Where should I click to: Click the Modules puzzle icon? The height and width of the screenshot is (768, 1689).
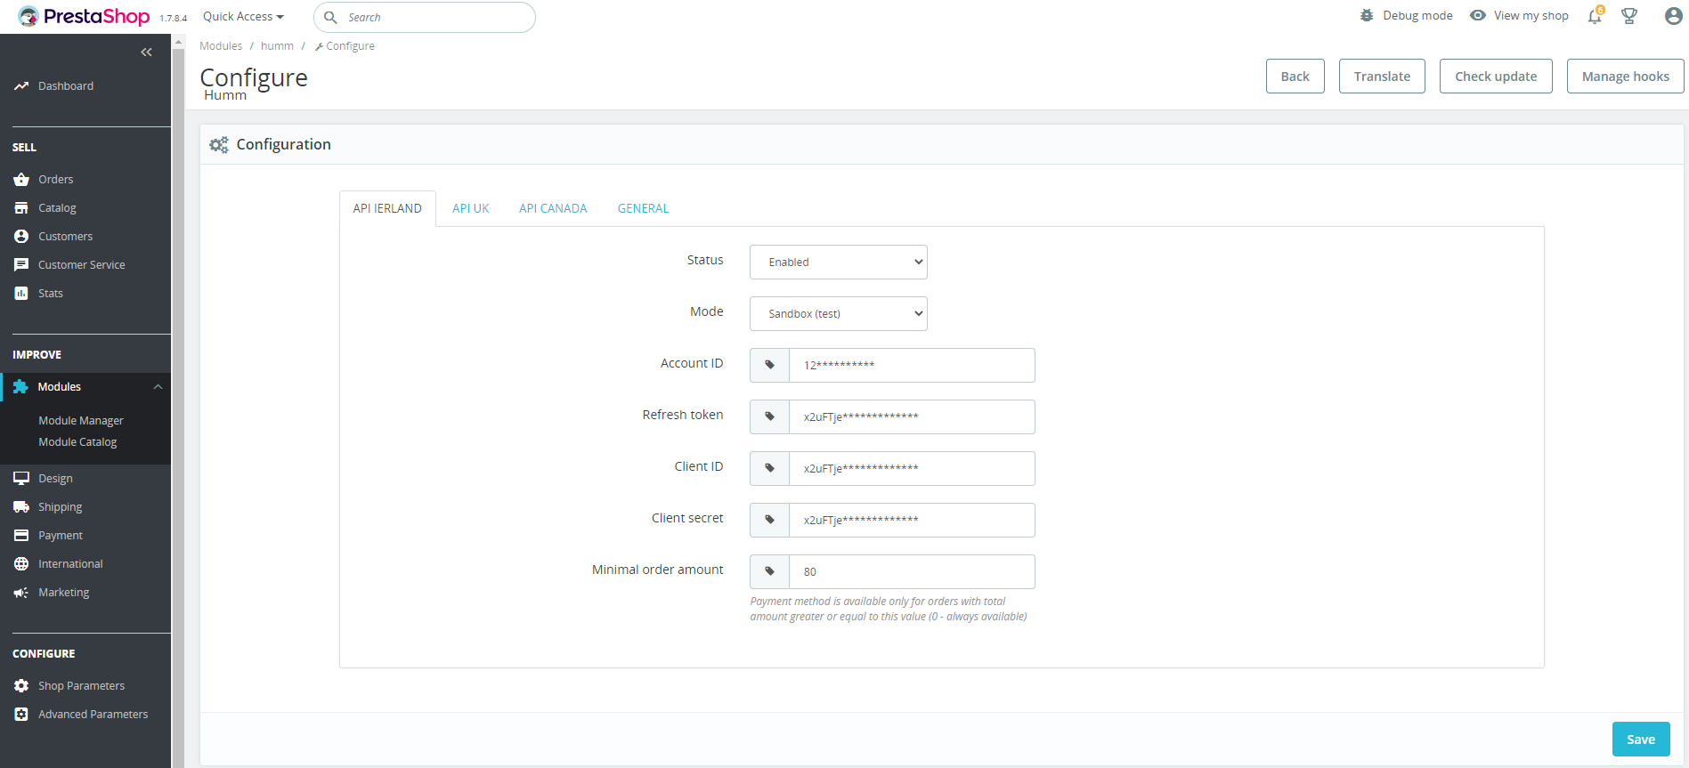click(x=20, y=387)
